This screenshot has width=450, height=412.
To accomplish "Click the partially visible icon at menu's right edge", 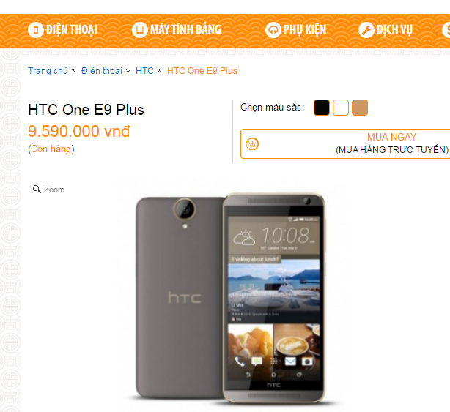I will (x=446, y=30).
